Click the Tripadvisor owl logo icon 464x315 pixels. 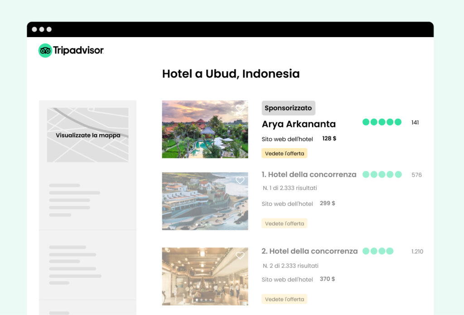[x=45, y=51]
